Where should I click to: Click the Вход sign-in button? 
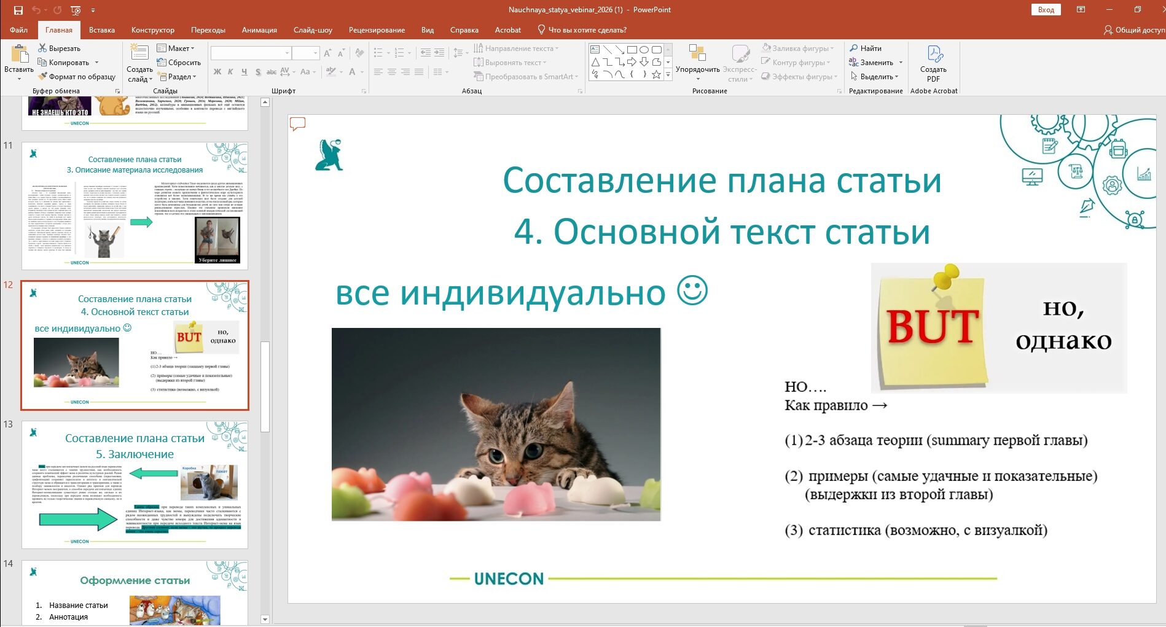pyautogui.click(x=1046, y=9)
